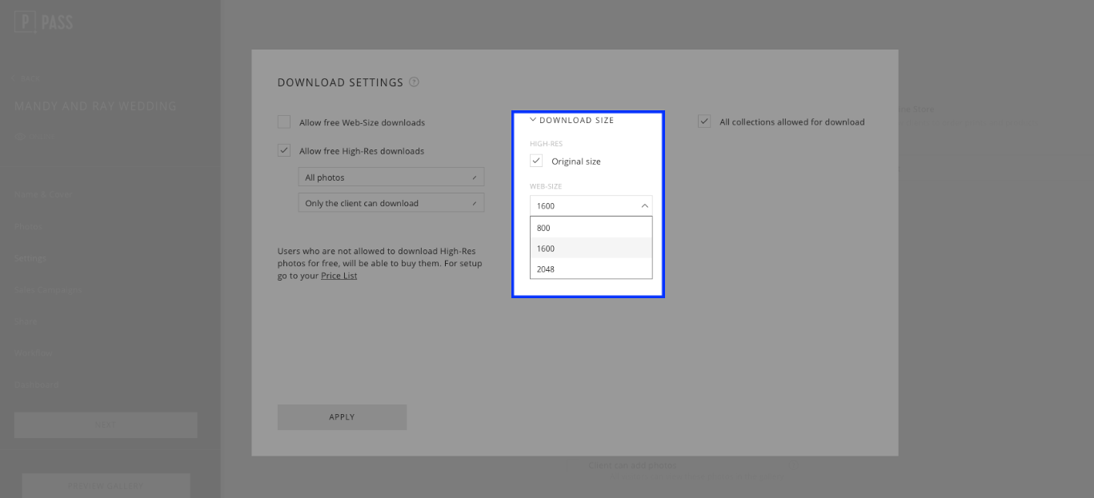The height and width of the screenshot is (498, 1094).
Task: Toggle the Original size checkbox
Action: pyautogui.click(x=536, y=161)
